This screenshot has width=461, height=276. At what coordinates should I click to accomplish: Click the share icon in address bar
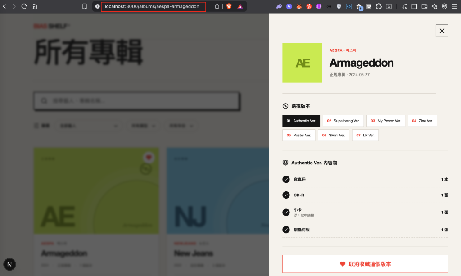(x=217, y=6)
